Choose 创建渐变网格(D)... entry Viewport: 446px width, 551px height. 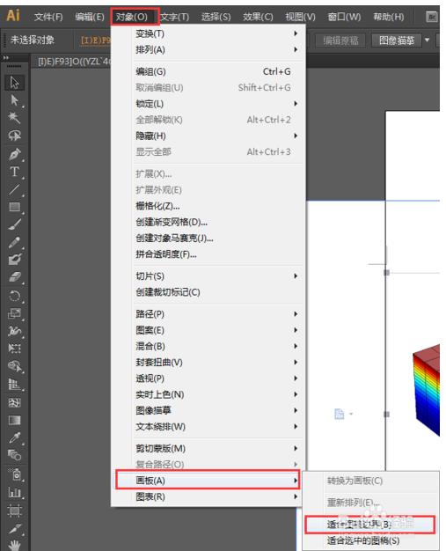(208, 222)
